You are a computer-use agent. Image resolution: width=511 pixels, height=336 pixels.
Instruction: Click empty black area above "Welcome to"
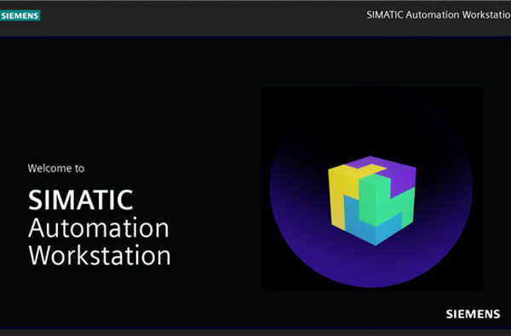(98, 98)
